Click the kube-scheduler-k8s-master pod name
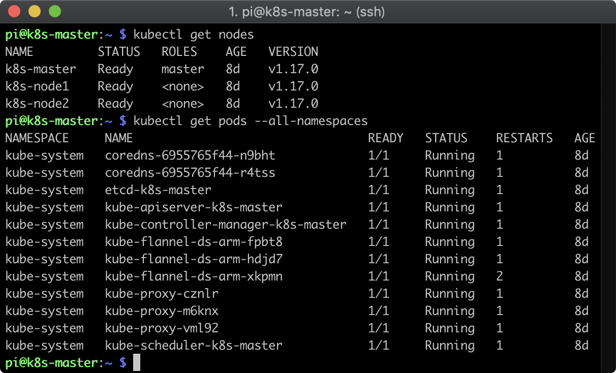Screen dimensions: 616x373 (193, 346)
